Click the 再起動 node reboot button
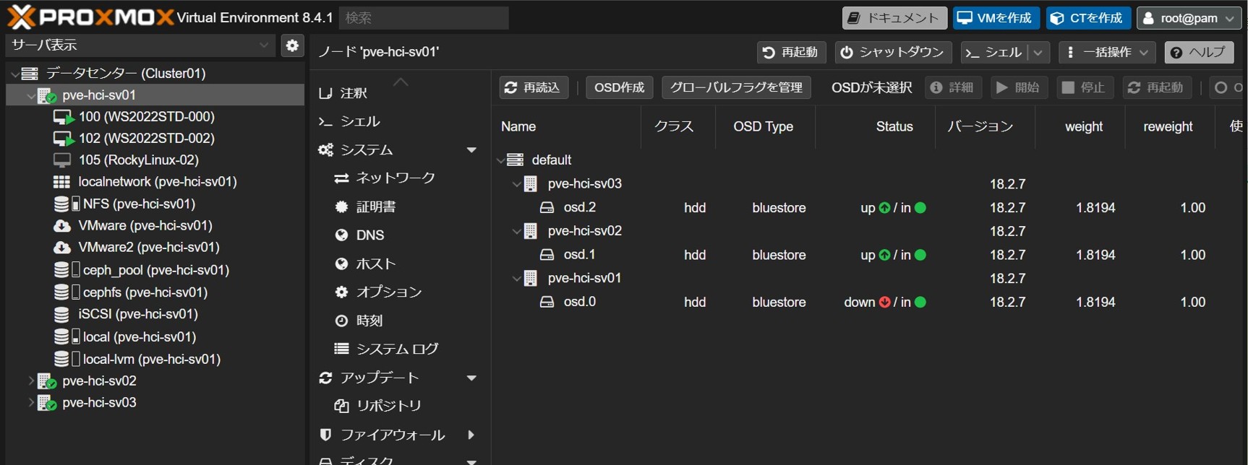 click(x=791, y=52)
